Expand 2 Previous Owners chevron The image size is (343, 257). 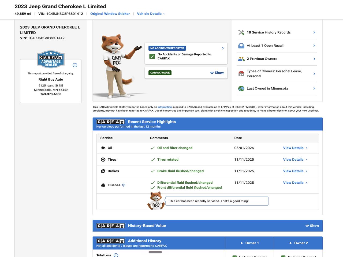[x=314, y=59]
